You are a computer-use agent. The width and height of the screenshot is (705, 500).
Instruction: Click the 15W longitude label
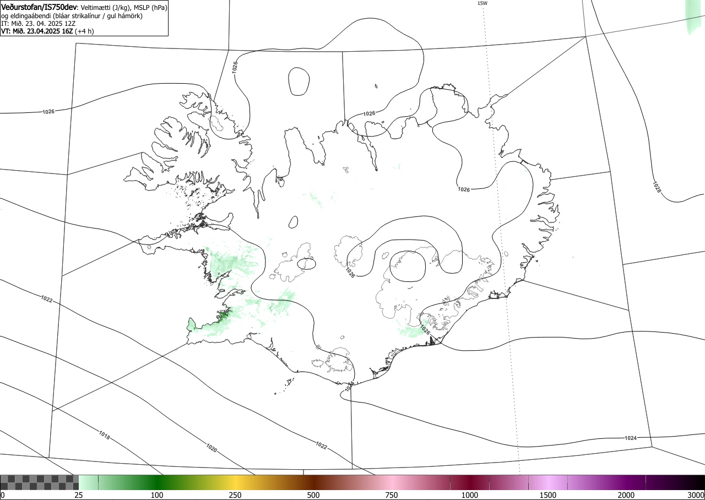click(482, 3)
